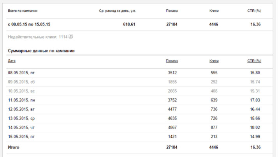Click the average daily spend value 618.61

pos(129,24)
